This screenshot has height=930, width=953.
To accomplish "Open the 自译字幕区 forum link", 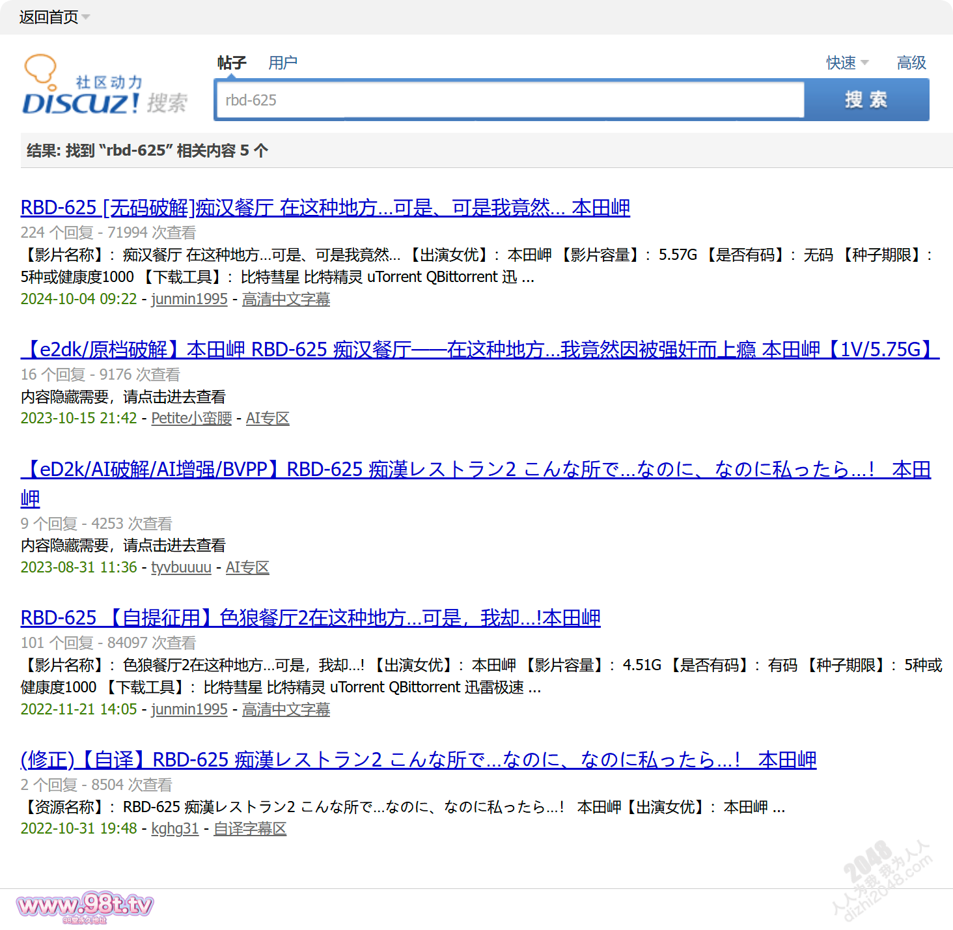I will (250, 828).
